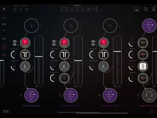Viewport: 157px width, 118px height.
Task: Mute the Master channel
Action: point(154,86)
